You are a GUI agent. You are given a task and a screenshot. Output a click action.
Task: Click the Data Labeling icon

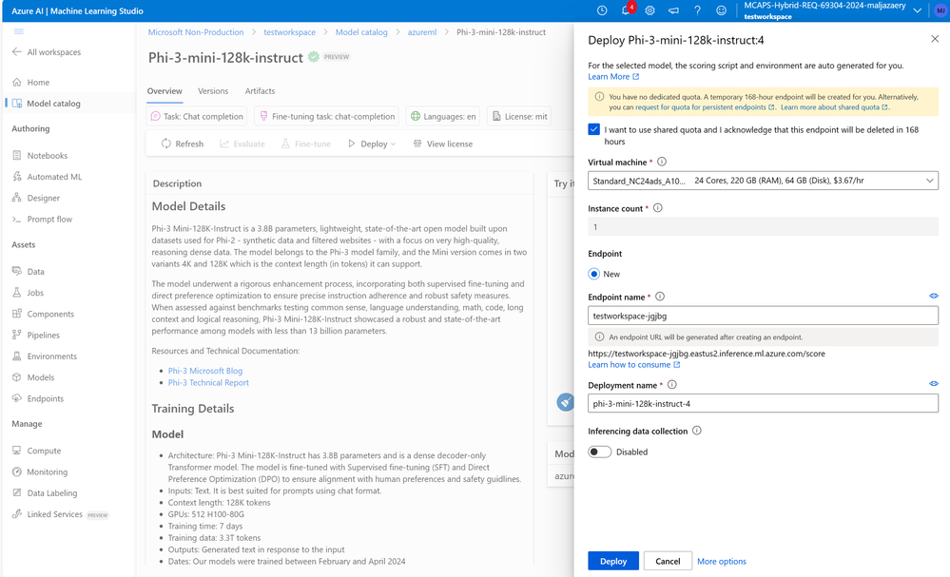[x=17, y=492]
